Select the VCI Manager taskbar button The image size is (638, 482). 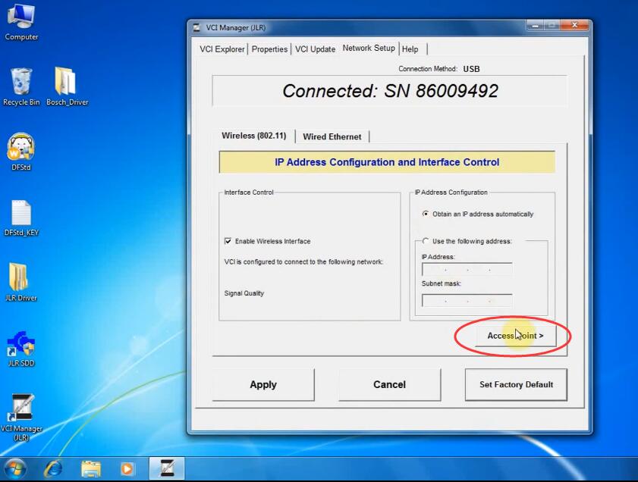point(167,468)
